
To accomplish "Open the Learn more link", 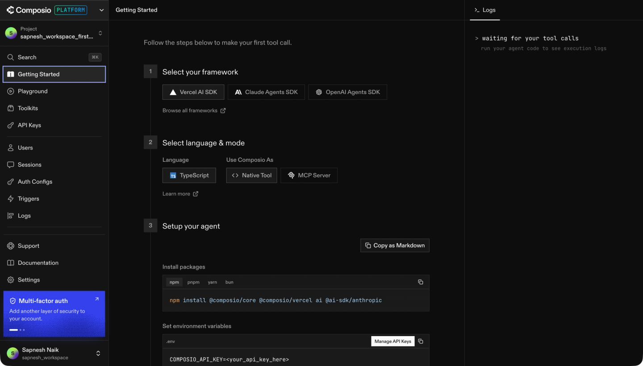I will click(x=180, y=194).
